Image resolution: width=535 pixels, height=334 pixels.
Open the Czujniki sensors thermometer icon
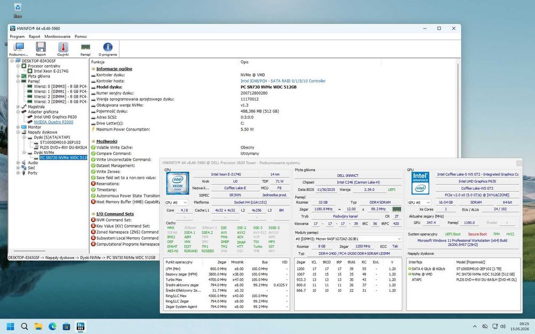coord(63,49)
